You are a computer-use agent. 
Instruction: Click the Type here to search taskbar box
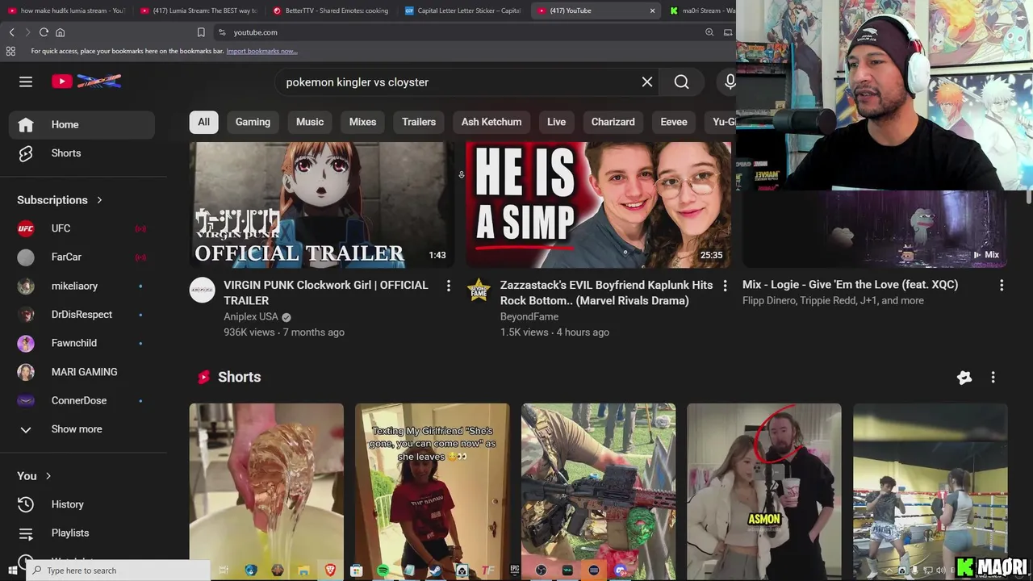119,571
